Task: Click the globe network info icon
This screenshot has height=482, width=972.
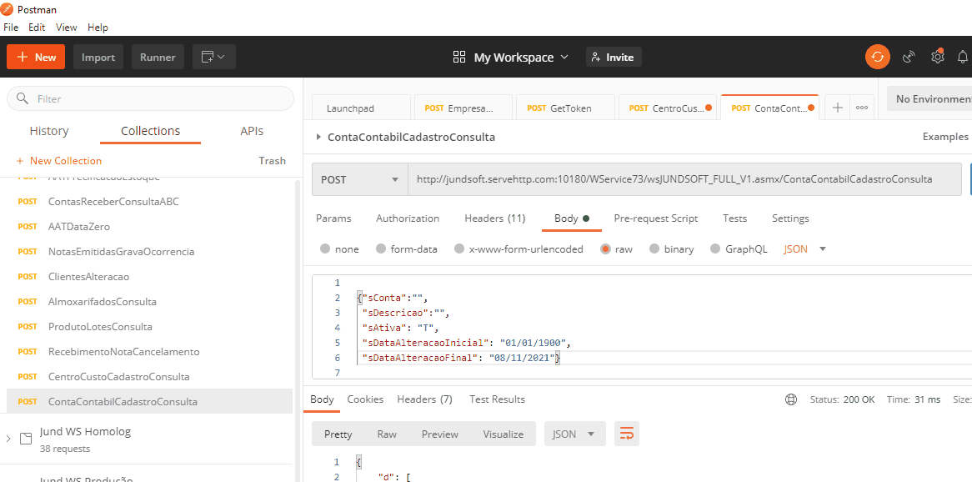Action: click(x=791, y=399)
